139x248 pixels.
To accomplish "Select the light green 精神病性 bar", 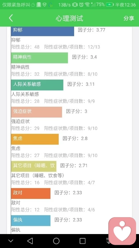I will pos(40,58).
